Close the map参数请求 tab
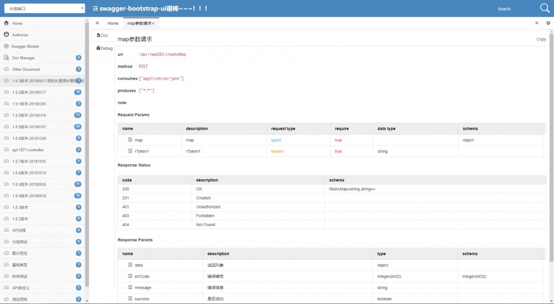554x304 pixels. tap(153, 24)
